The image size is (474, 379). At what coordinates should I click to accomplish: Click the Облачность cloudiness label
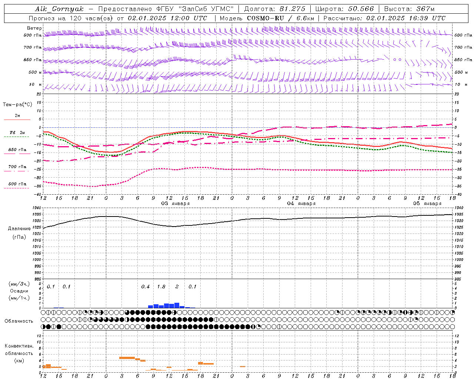click(19, 321)
